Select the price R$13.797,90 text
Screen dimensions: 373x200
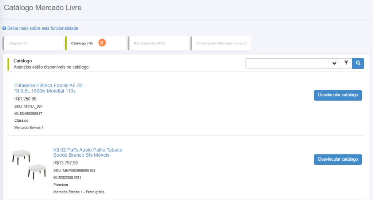click(66, 163)
